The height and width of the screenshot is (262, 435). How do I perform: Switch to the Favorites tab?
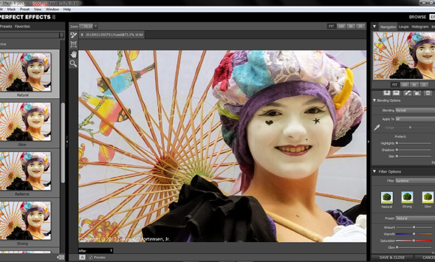point(22,26)
